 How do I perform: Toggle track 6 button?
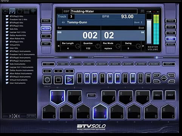click(117, 78)
